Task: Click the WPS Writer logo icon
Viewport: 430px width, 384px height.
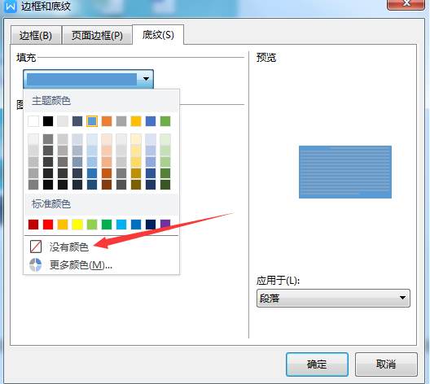Action: (x=11, y=6)
